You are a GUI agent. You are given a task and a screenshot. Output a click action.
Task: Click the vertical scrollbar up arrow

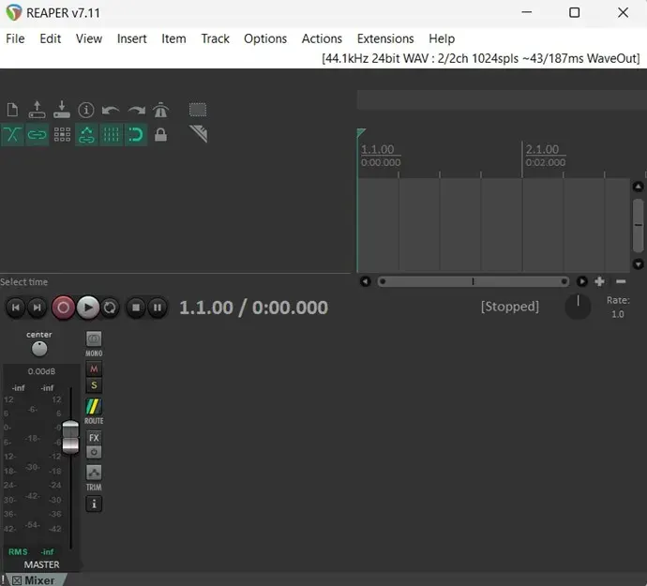638,187
